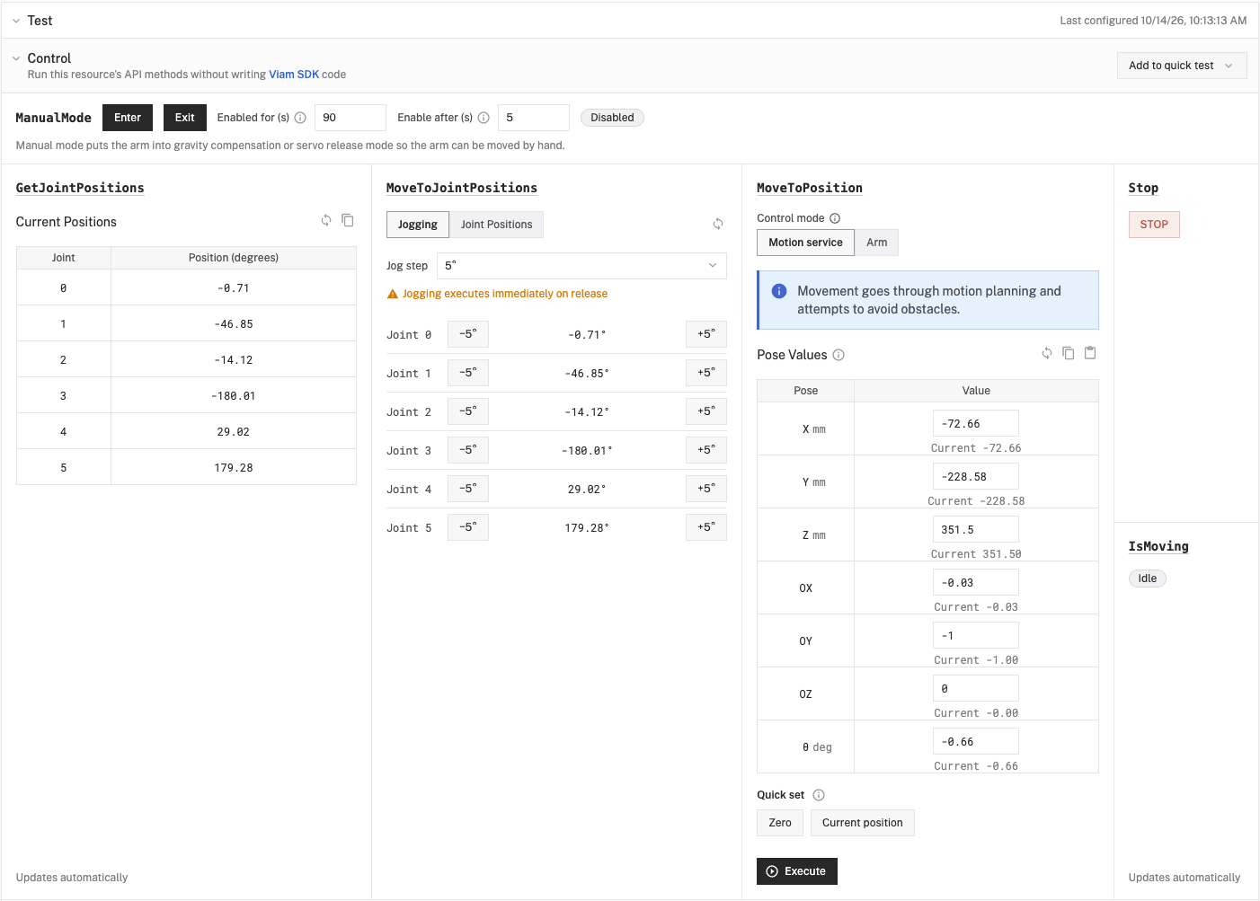Show Pose Values info tooltip
This screenshot has height=901, width=1260.
pos(839,355)
